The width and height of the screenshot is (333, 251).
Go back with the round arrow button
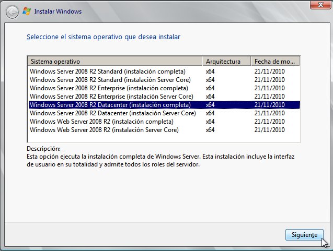[12, 12]
